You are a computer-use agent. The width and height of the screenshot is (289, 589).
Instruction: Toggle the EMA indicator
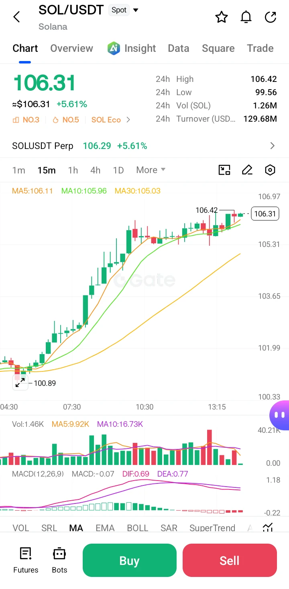coord(105,528)
